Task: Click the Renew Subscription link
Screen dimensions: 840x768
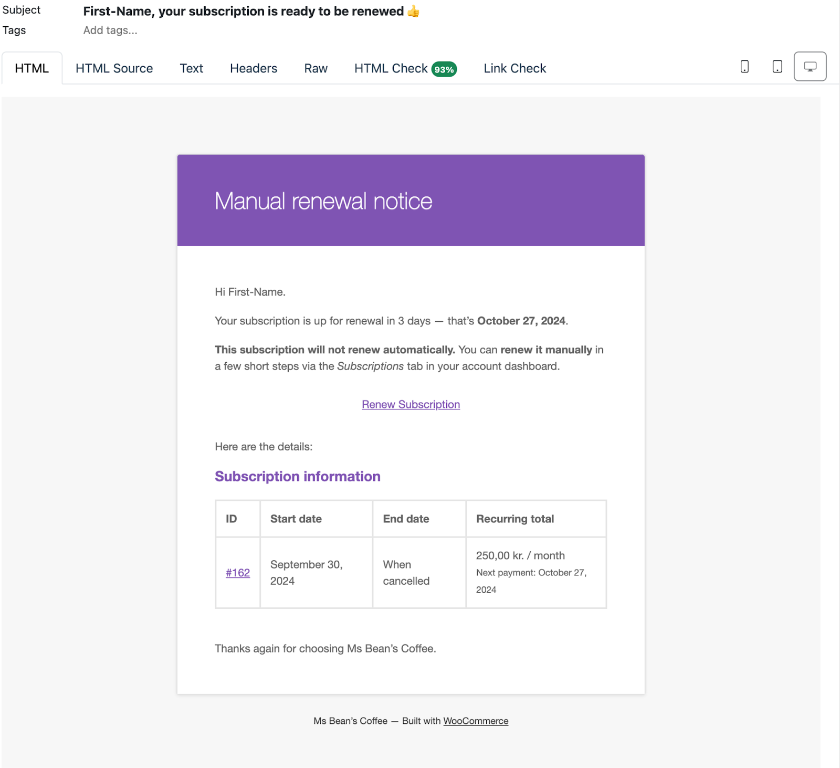Action: point(411,404)
